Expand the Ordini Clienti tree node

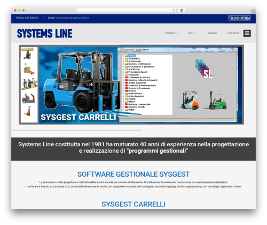pyautogui.click(x=123, y=94)
